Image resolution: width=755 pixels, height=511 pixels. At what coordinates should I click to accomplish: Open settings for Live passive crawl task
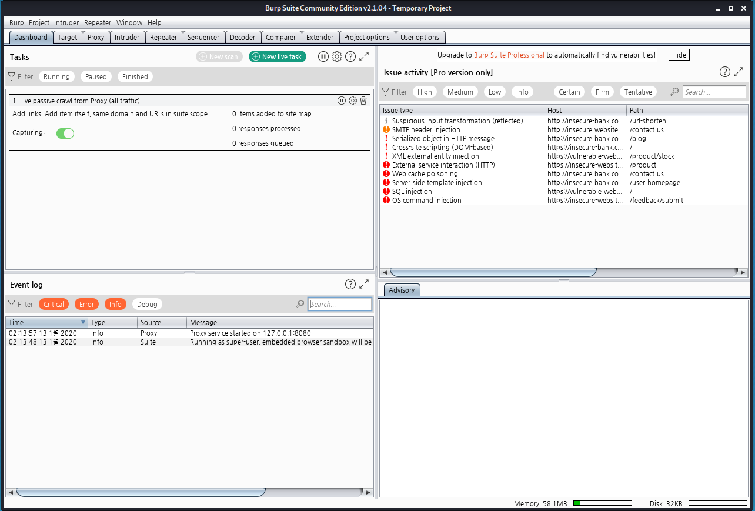coord(353,101)
